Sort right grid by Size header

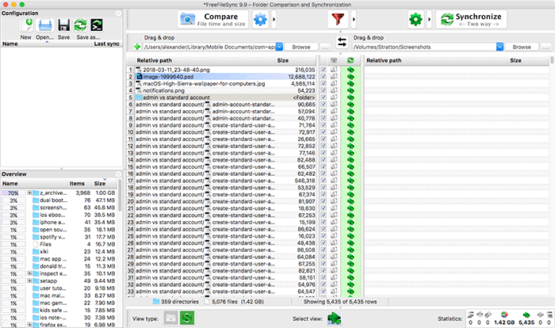coord(528,60)
